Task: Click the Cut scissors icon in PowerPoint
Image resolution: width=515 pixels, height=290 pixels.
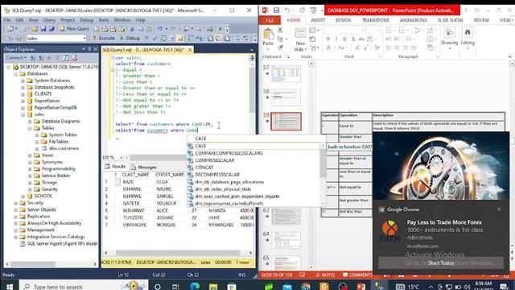Action: coord(280,30)
